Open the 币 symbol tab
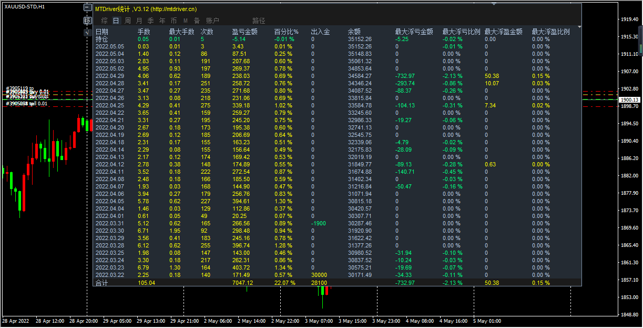The height and width of the screenshot is (328, 643). pos(173,21)
